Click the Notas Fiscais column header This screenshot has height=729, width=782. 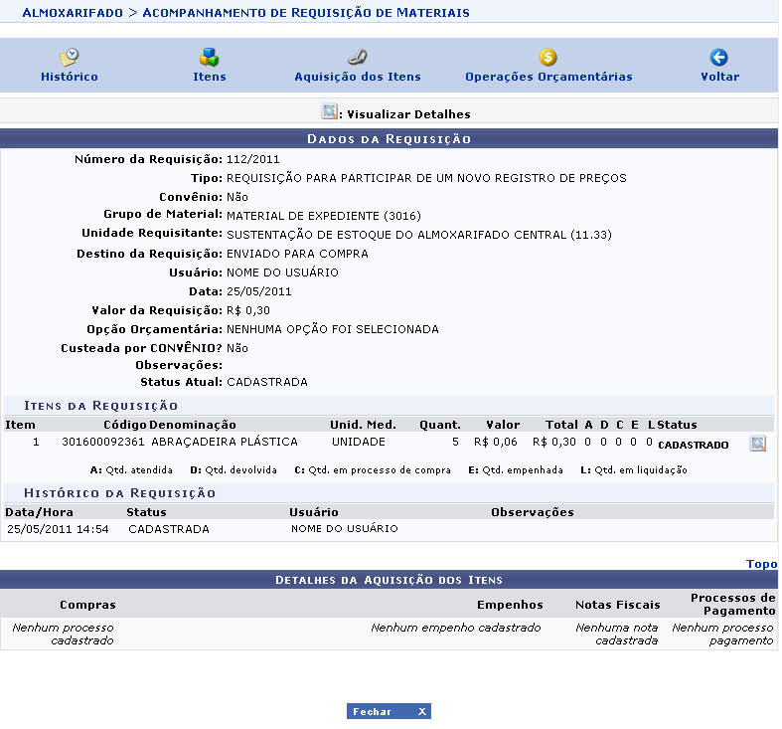pyautogui.click(x=617, y=605)
